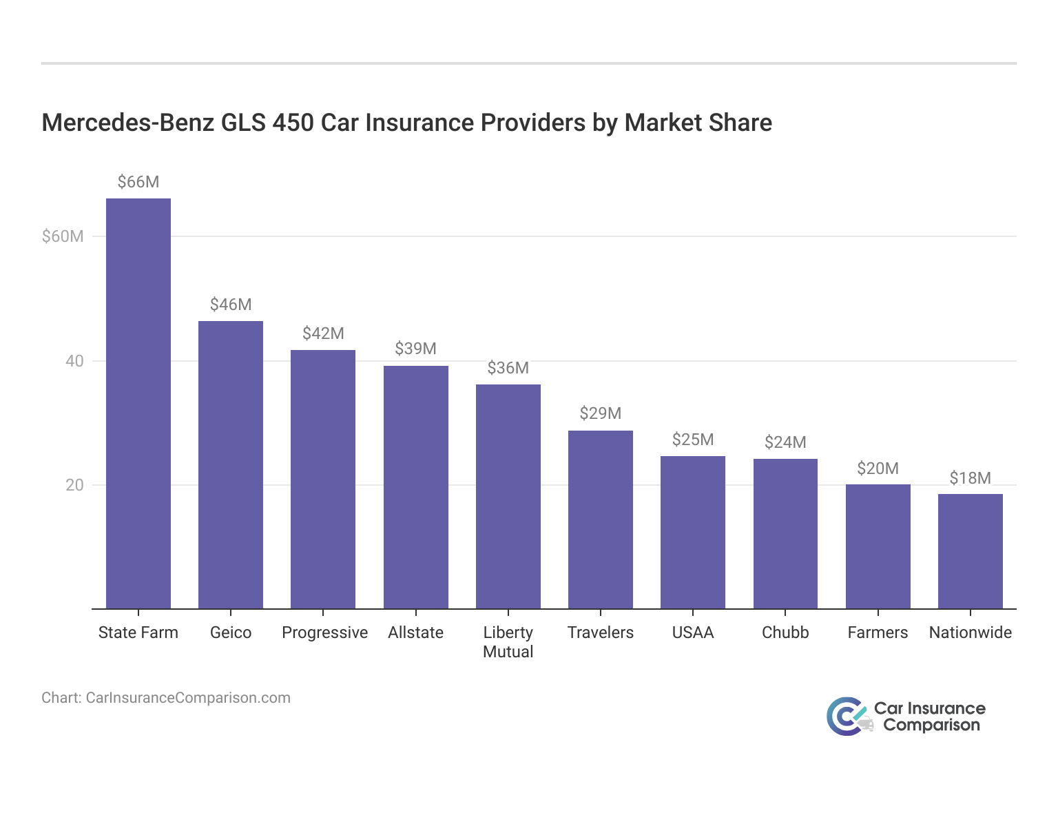1058x813 pixels.
Task: Click the $36M value label
Action: 508,368
